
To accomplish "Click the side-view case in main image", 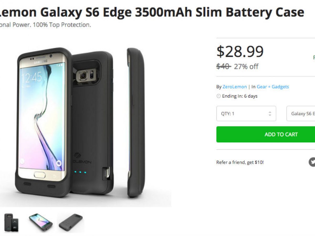I will click(136, 122).
